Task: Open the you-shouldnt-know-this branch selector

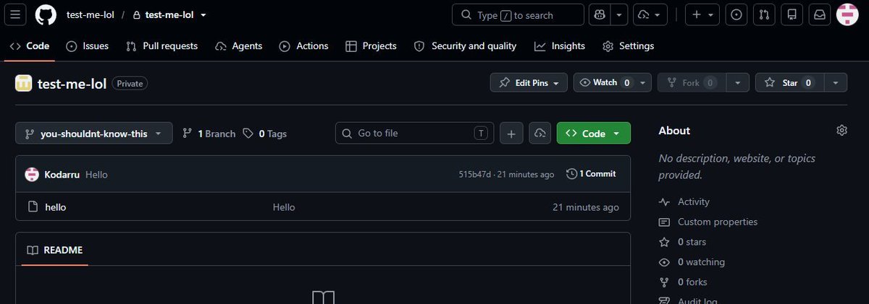Action: [94, 134]
